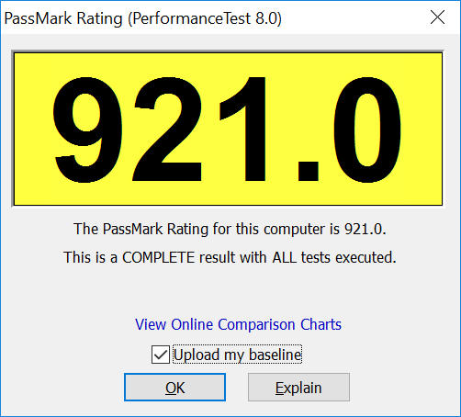This screenshot has height=417, width=461.
Task: Close the PassMark Rating dialog with X
Action: tap(437, 17)
